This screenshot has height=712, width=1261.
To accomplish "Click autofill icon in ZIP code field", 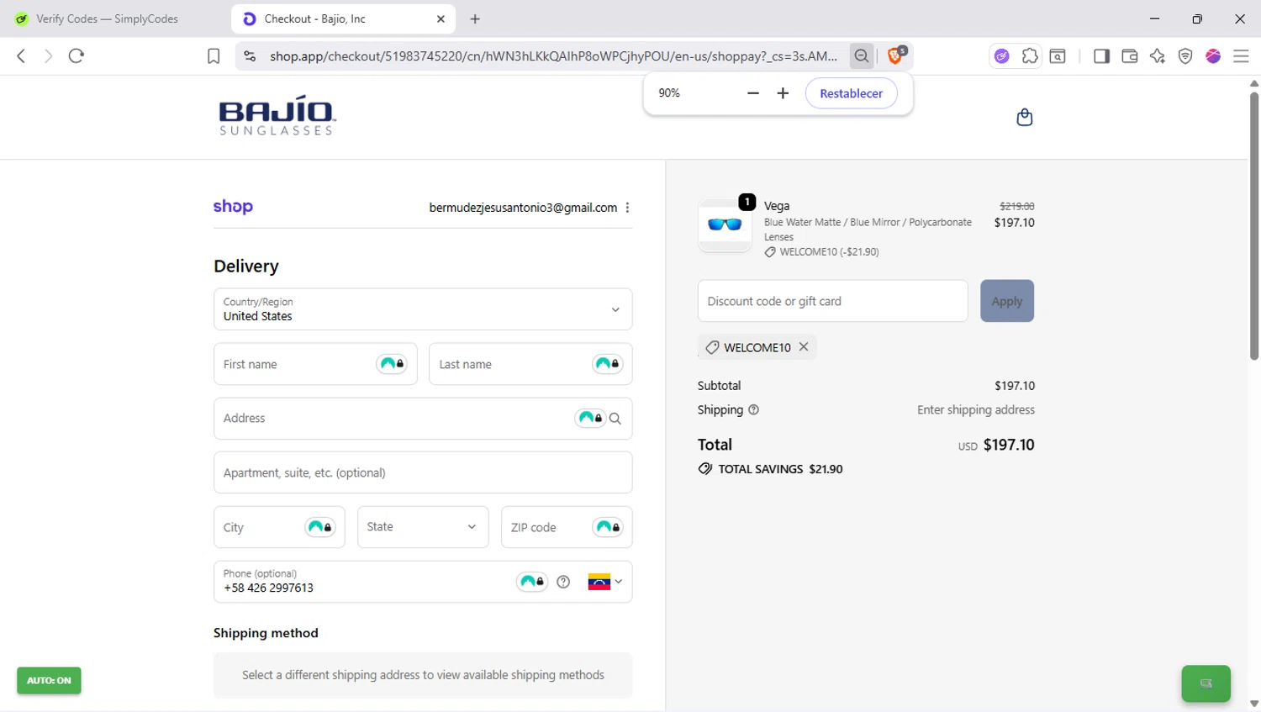I will [607, 527].
